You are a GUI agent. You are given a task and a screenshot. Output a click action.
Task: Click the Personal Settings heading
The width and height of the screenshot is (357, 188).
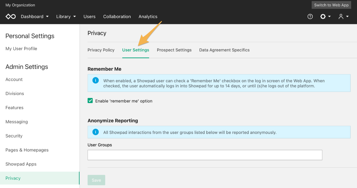30,36
